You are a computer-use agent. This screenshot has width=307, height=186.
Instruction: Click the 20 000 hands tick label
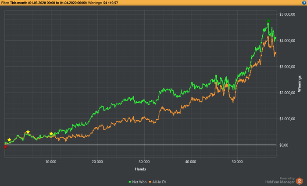(97, 162)
